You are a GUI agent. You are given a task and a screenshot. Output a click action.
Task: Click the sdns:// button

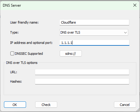(71, 54)
